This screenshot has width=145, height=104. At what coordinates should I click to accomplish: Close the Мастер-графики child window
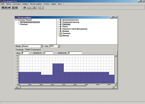pyautogui.click(x=116, y=17)
